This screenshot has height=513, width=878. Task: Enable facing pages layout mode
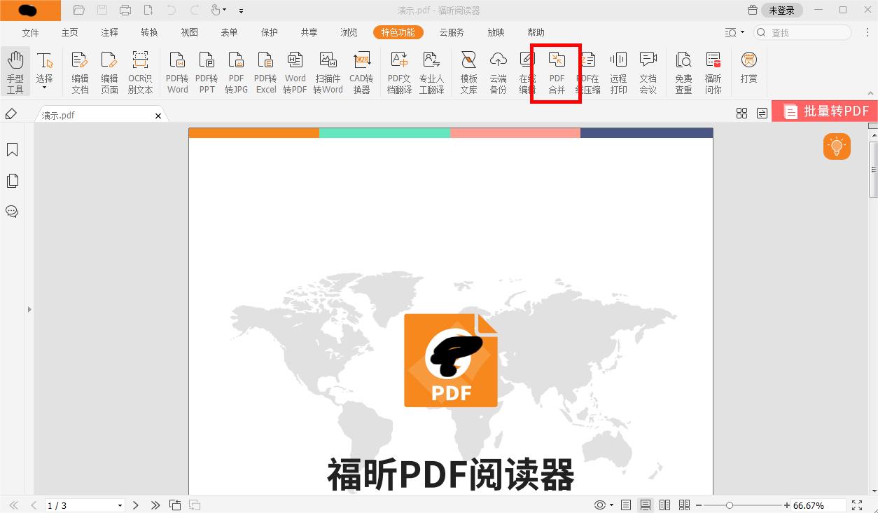(664, 505)
